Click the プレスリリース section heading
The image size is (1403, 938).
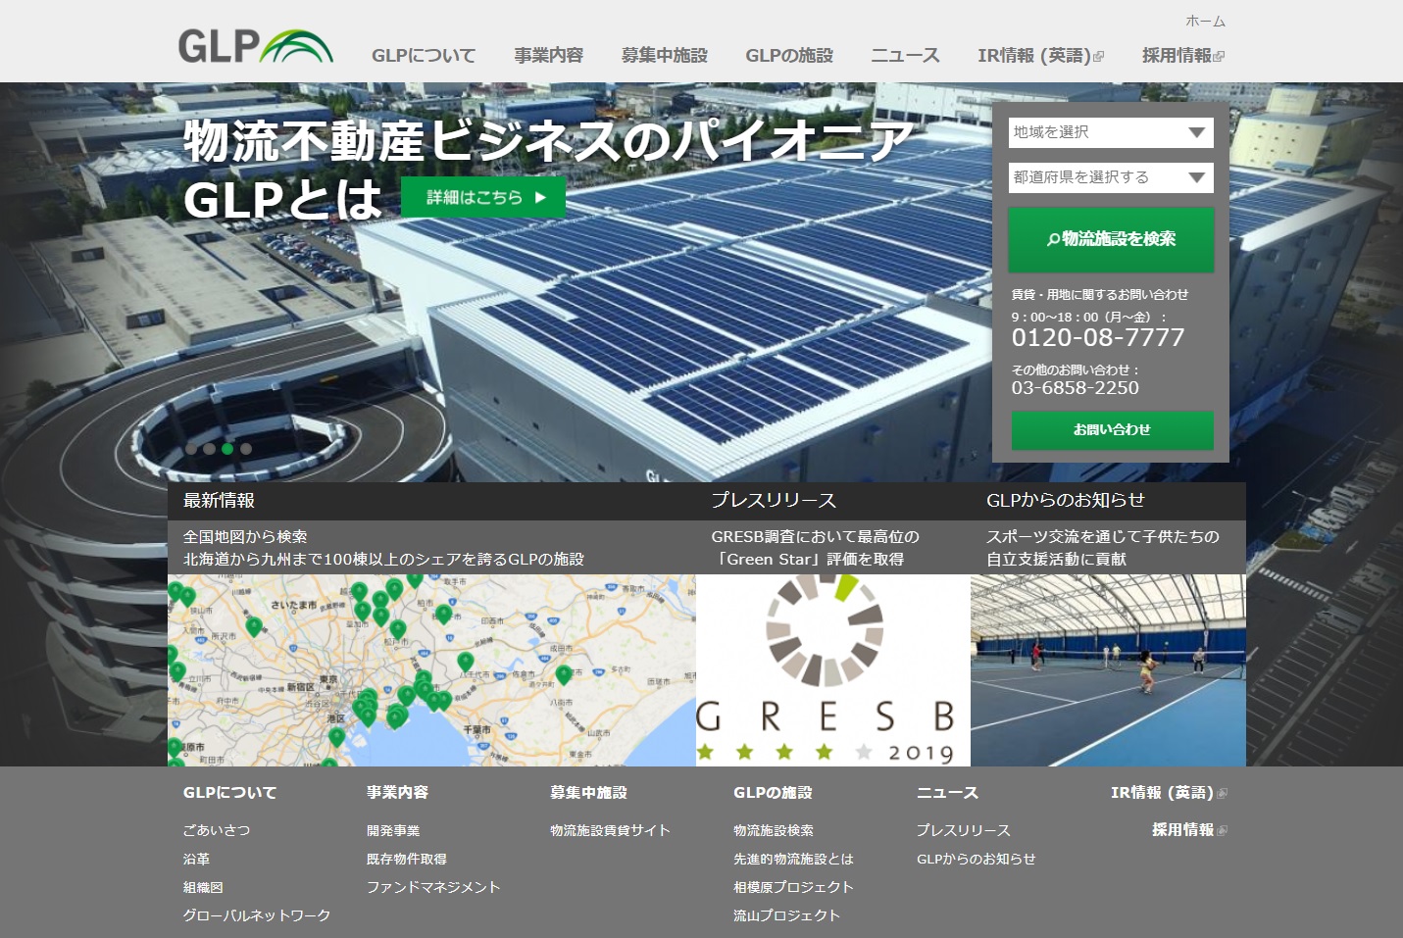pyautogui.click(x=774, y=501)
